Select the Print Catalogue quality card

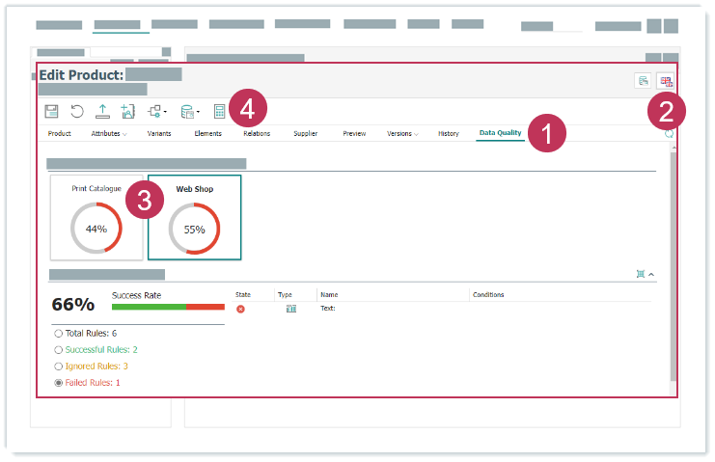tap(96, 217)
